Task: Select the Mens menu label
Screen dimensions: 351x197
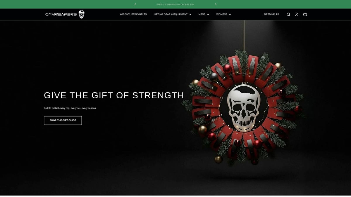Action: point(202,14)
